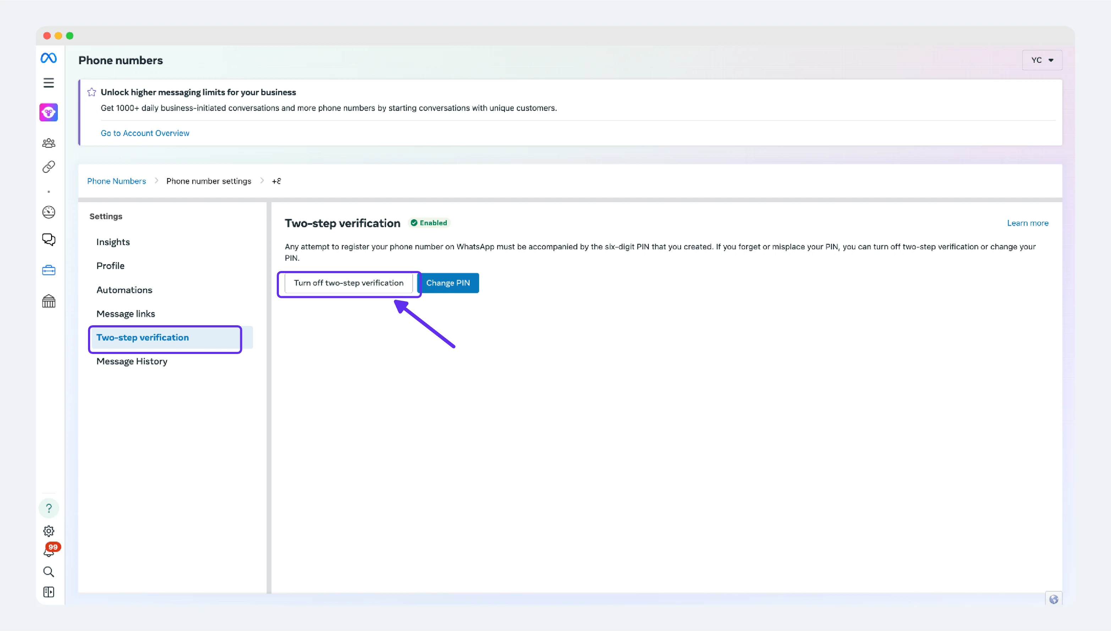Open Profile settings section

coord(111,266)
